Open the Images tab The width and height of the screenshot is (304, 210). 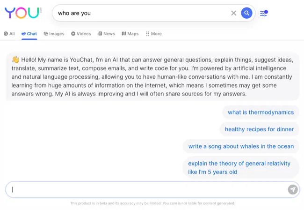coord(54,34)
